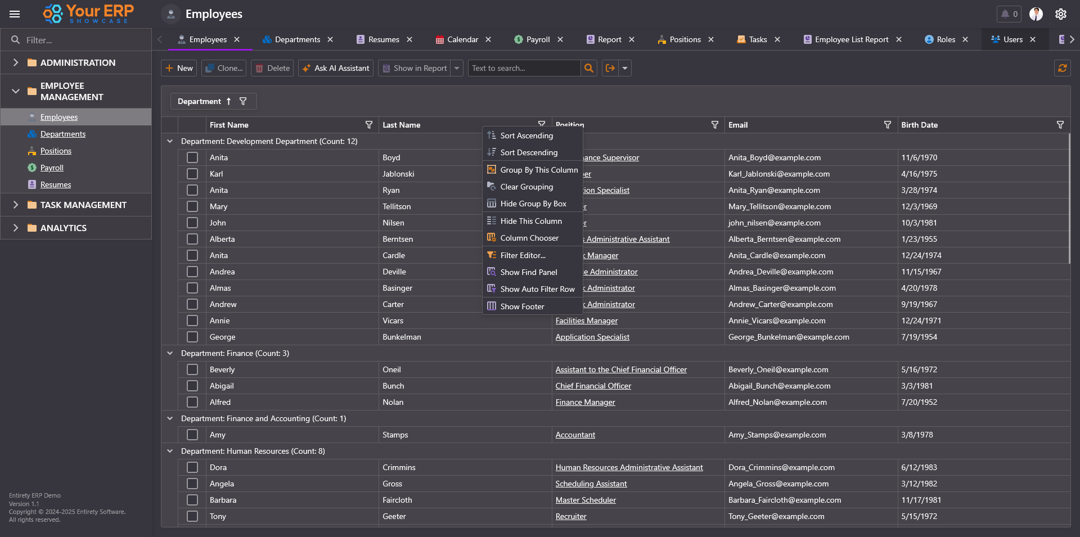Collapse the Development Department group
This screenshot has width=1080, height=537.
click(x=170, y=141)
